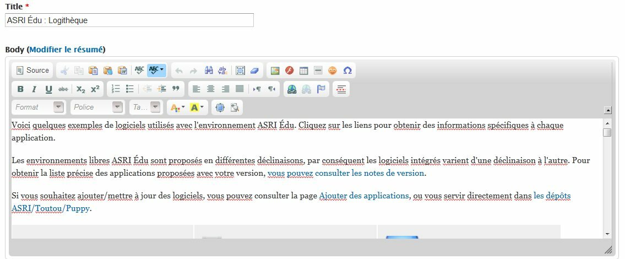Insert a numbered list
This screenshot has width=625, height=259.
tap(116, 89)
